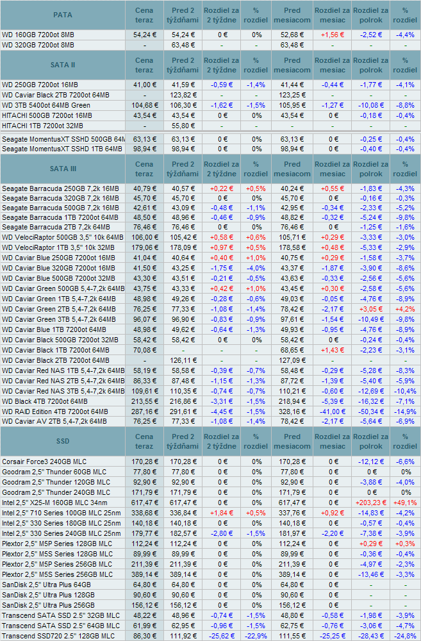Image resolution: width=421 pixels, height=641 pixels.
Task: Click the -12,12 € half-year difference value
Action: 371,462
